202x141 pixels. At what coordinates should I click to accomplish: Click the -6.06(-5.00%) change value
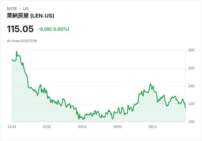click(54, 29)
